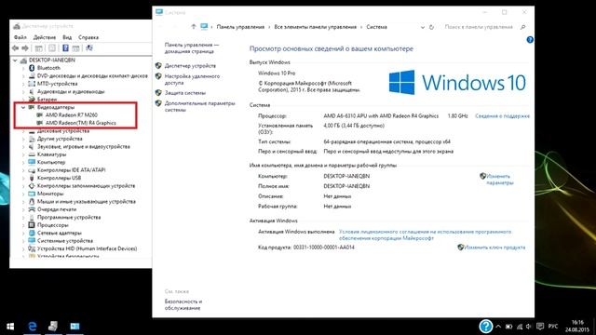Open the Start menu
This screenshot has height=335, width=596.
click(x=10, y=327)
